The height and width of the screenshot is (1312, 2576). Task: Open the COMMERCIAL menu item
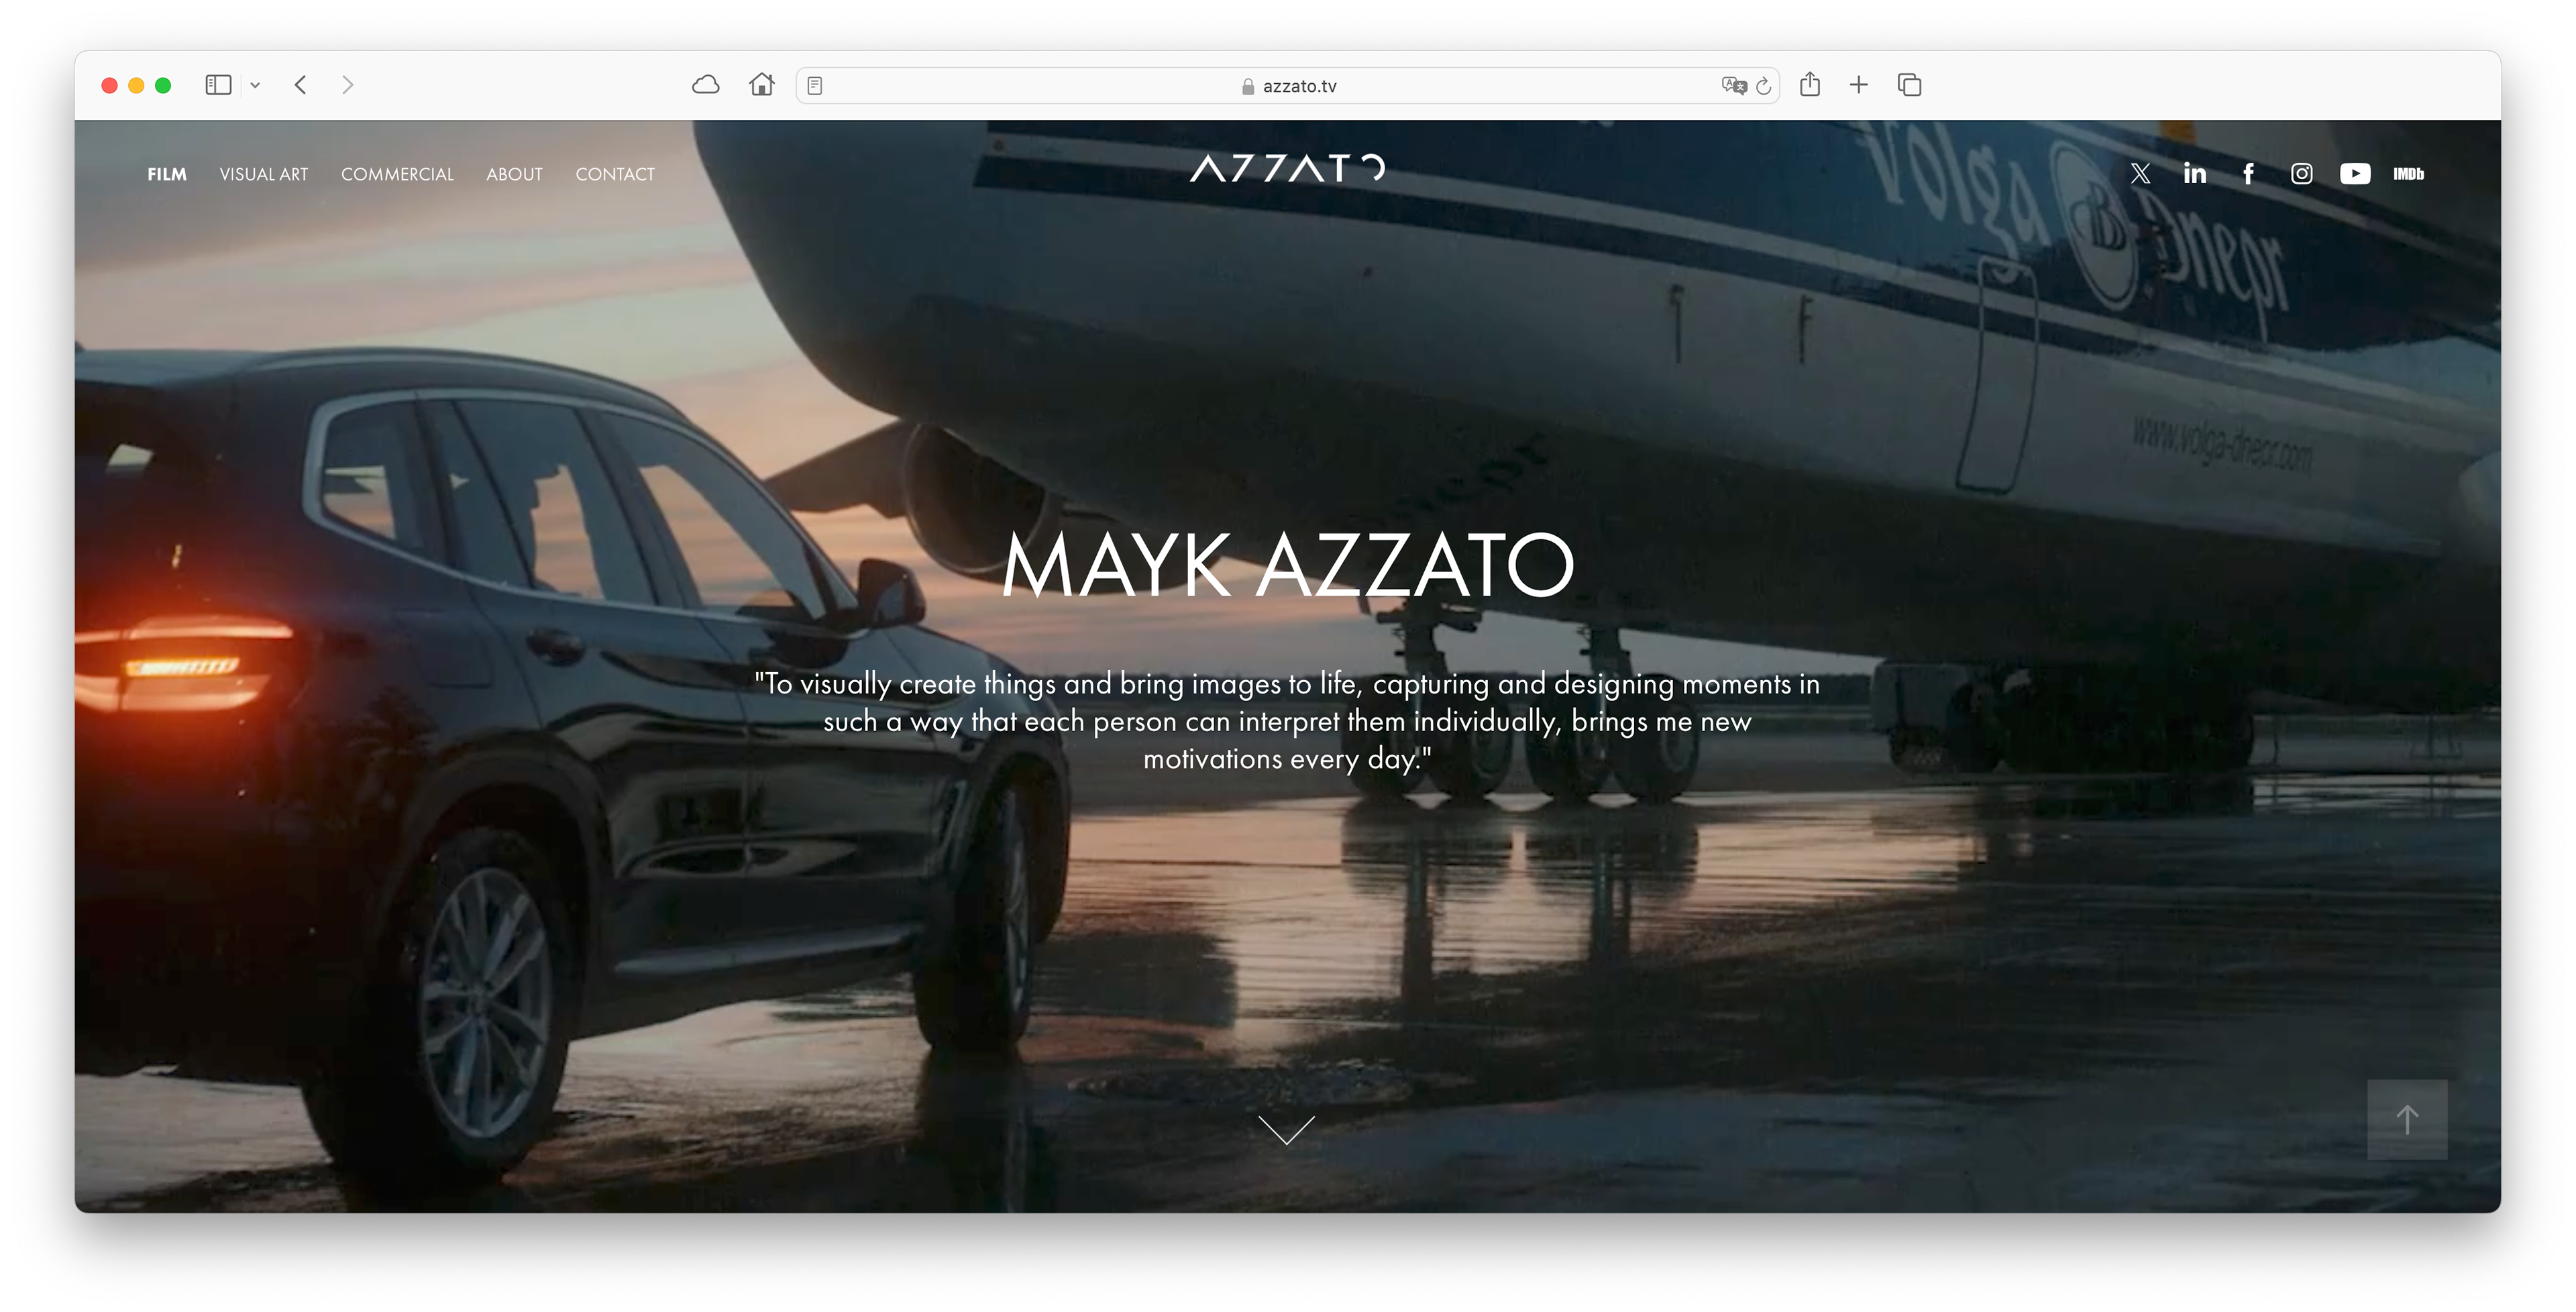(397, 174)
